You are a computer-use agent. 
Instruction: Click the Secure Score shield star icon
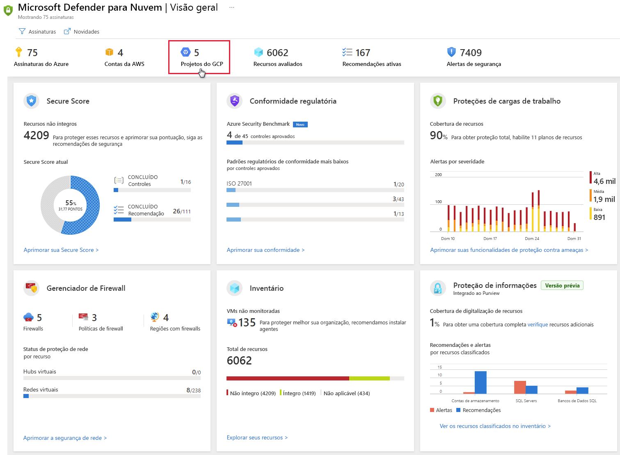tap(32, 101)
